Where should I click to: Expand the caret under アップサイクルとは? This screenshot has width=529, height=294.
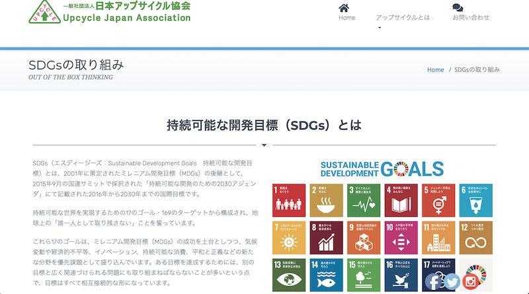[x=380, y=28]
